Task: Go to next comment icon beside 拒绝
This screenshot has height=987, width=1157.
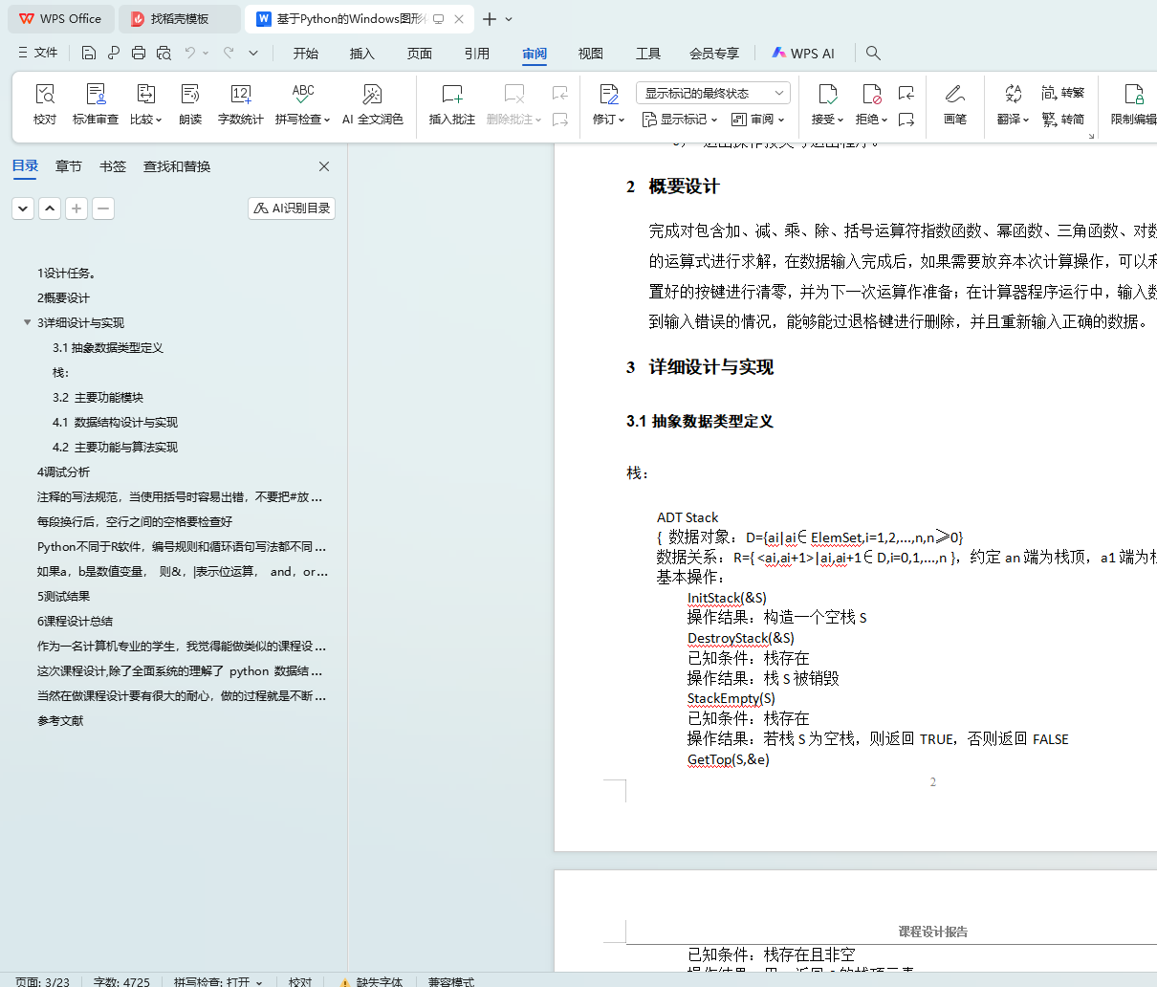Action: 906,120
